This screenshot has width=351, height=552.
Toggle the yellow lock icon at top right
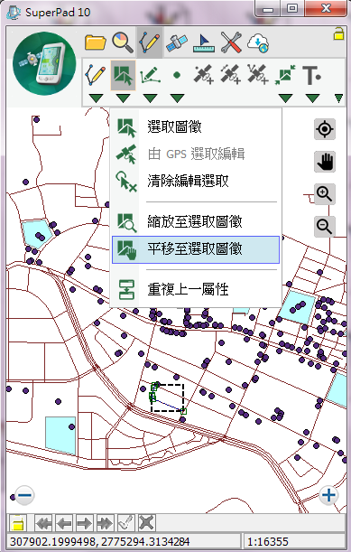(338, 33)
